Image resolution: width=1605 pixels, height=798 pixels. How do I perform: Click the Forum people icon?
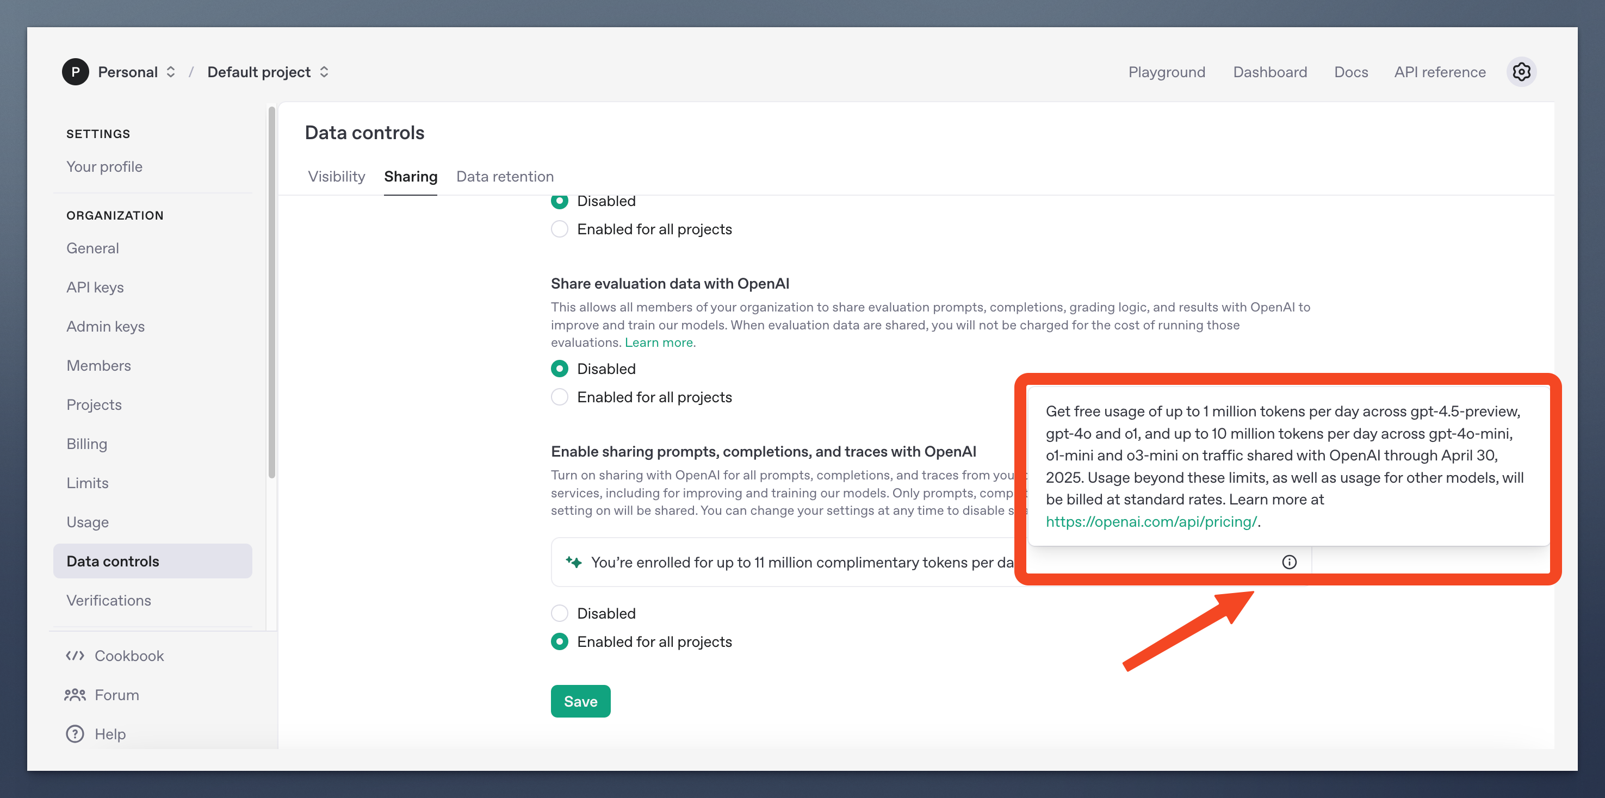pos(75,695)
